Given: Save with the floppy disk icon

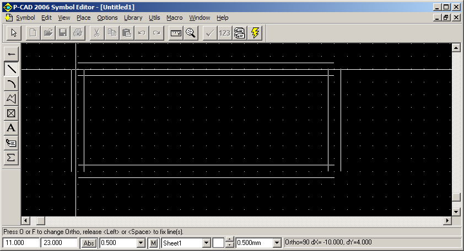Looking at the screenshot, I should point(63,33).
